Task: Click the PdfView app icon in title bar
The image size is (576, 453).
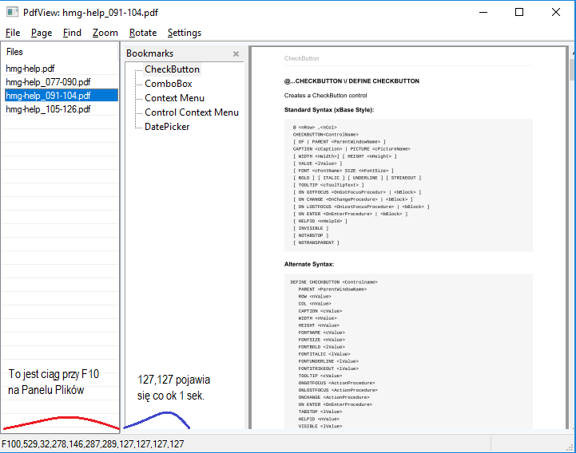Action: click(x=13, y=12)
